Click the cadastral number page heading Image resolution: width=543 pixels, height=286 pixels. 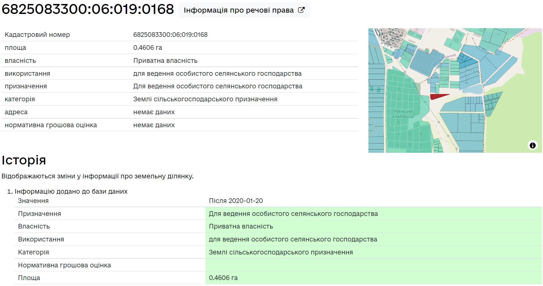click(88, 9)
